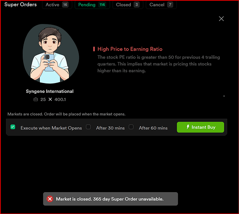The height and width of the screenshot is (214, 239).
Task: Open the Closed orders tab
Action: point(128,5)
